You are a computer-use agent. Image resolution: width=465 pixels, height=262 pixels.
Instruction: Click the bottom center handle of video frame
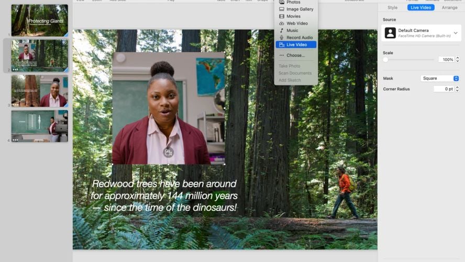[169, 165]
